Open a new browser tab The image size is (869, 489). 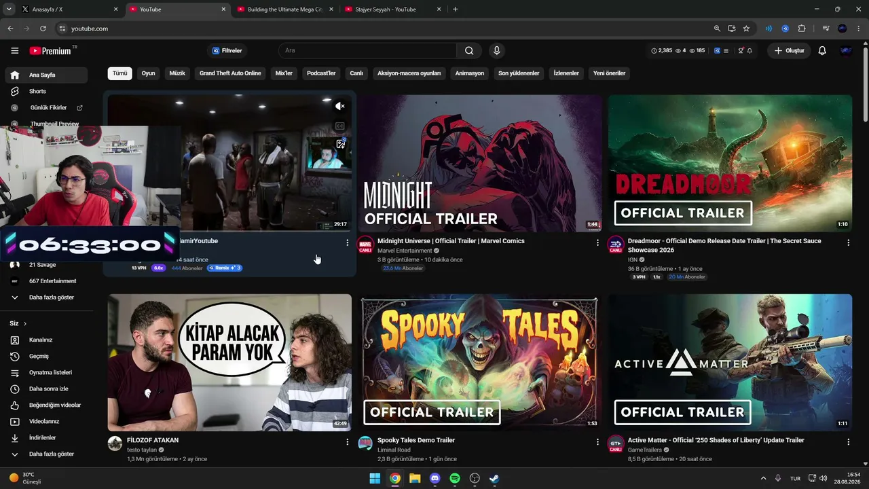455,10
